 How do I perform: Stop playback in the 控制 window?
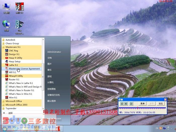click(126, 104)
